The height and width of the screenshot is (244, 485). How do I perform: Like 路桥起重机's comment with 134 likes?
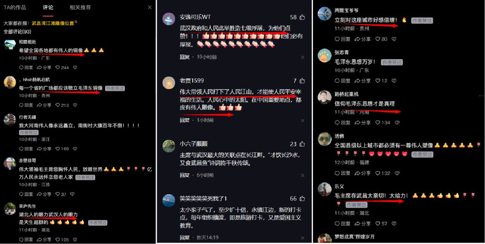383,123
